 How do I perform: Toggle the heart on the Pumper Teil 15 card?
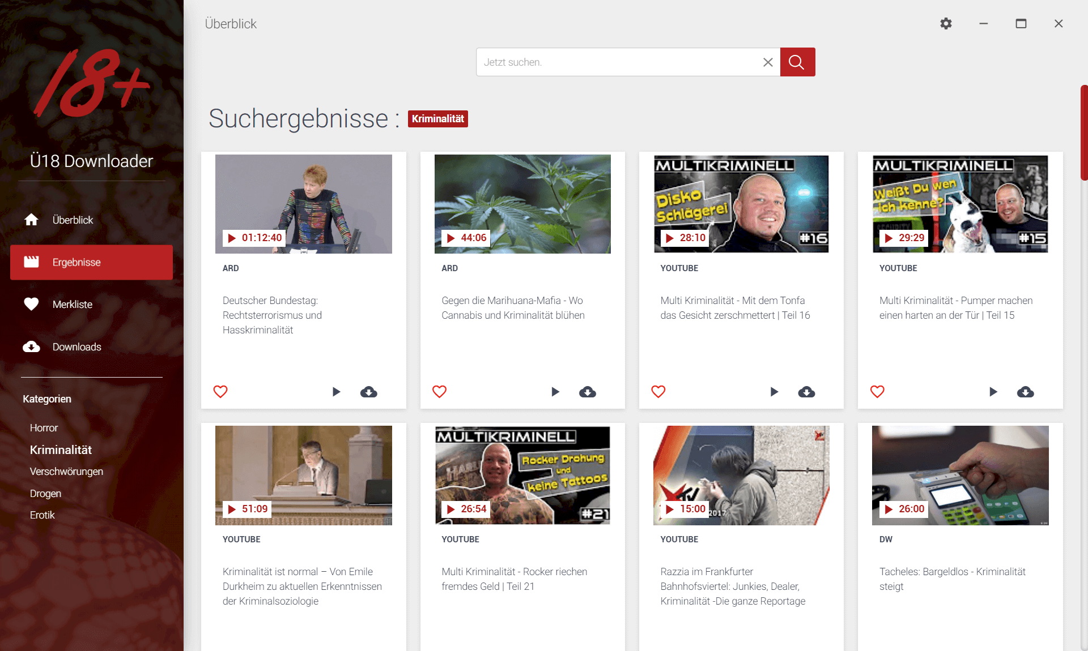coord(877,392)
